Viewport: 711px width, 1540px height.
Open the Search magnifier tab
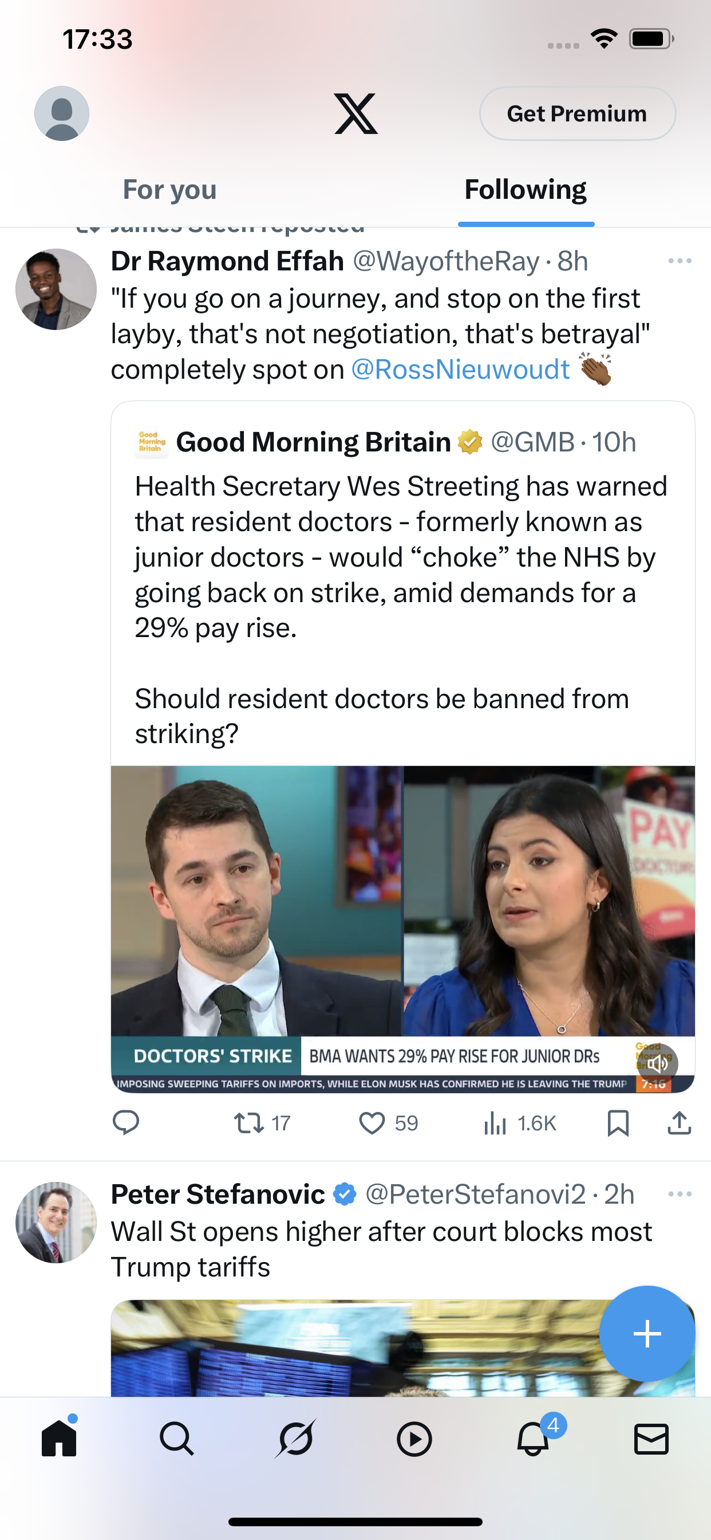177,1439
